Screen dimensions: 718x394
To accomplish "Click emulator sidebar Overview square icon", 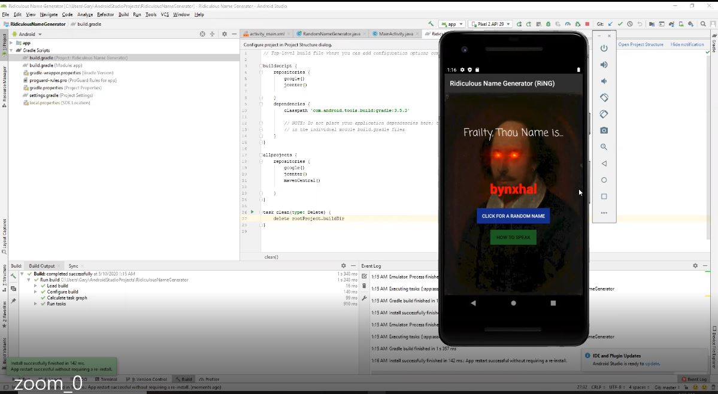I will (604, 196).
